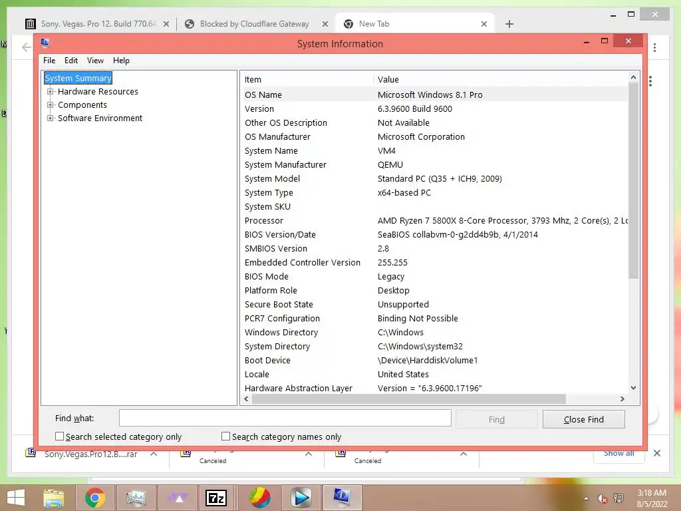The image size is (681, 511).
Task: Click the Value column header
Action: [x=501, y=80]
